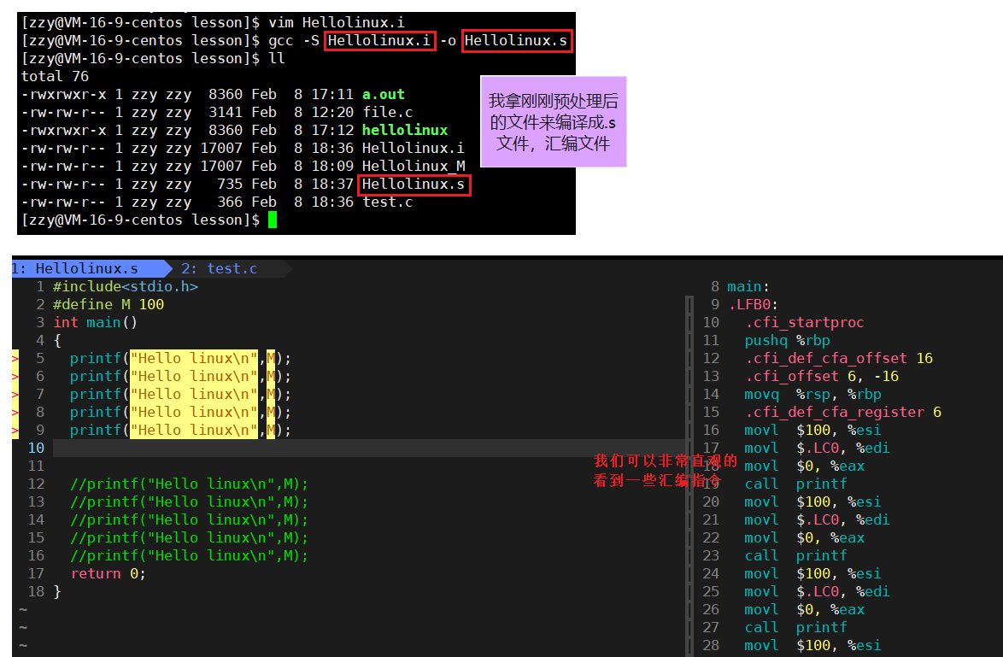Click Hellolinux.i argument in the gcc command

(379, 40)
